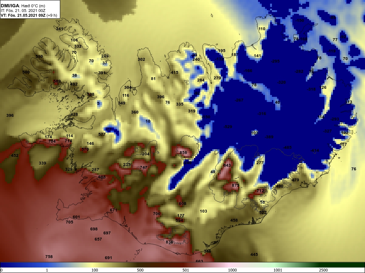Viewport: 365px width, 273px height.
Task: Click the map value '657'
Action: pyautogui.click(x=98, y=239)
